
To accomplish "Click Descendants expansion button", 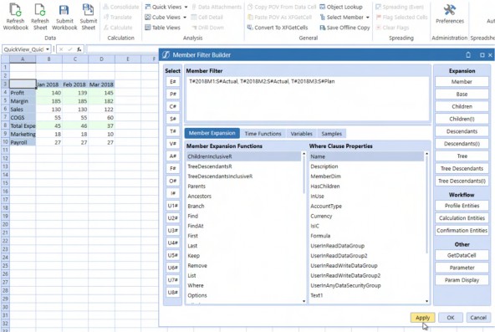I will (462, 131).
